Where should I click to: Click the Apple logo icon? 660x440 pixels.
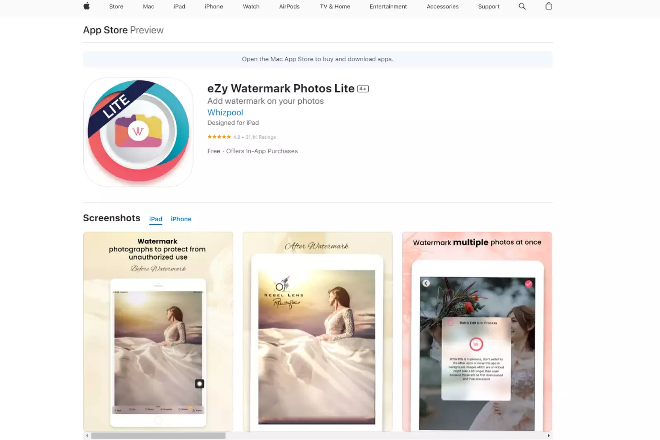(87, 6)
